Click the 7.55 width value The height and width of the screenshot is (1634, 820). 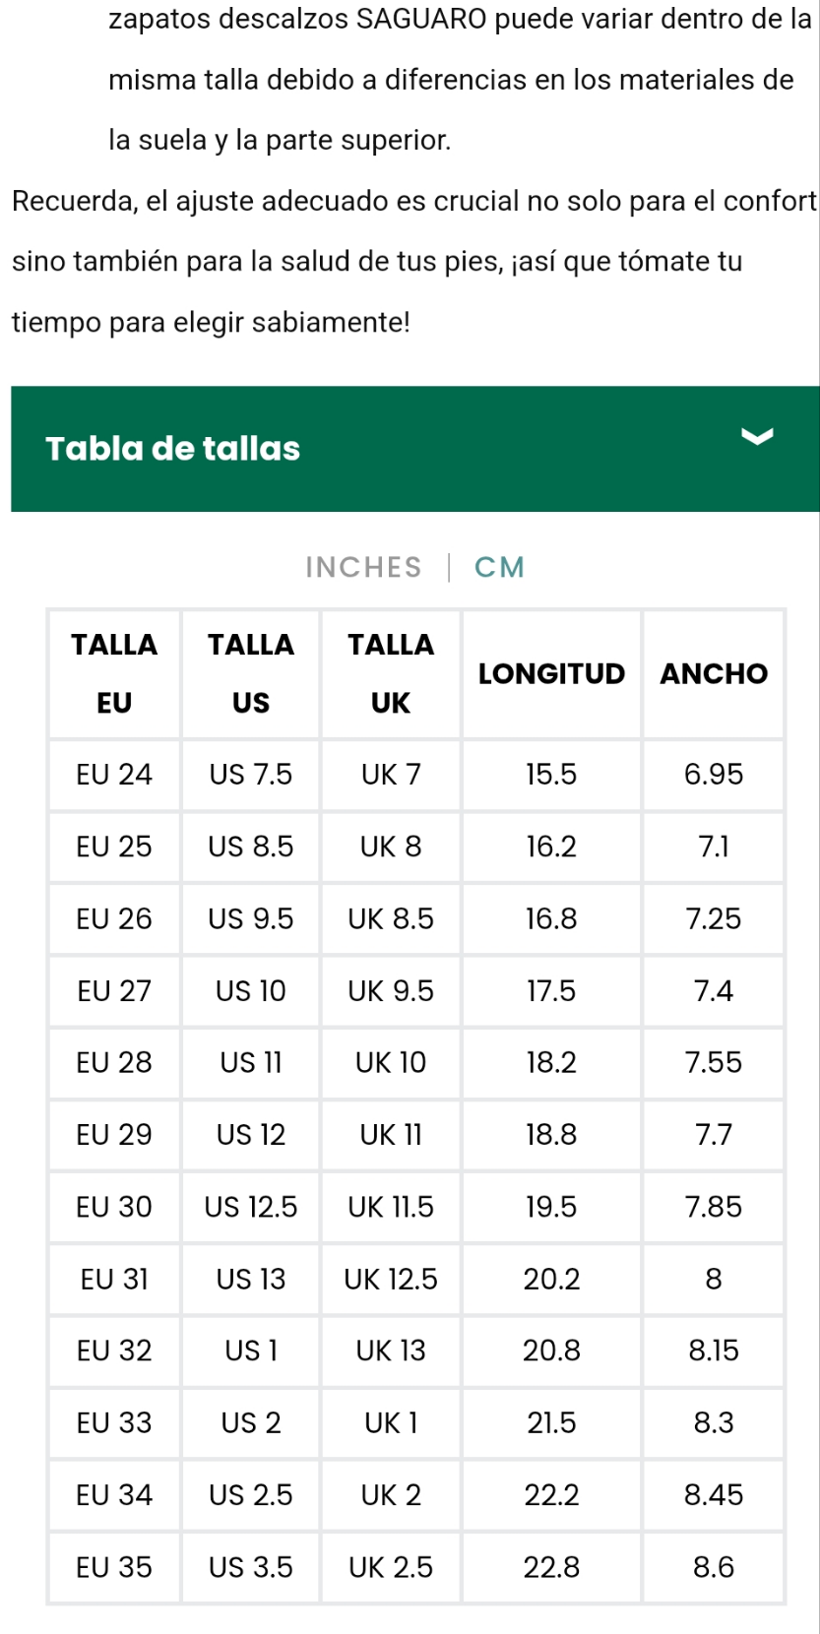[x=714, y=1062]
